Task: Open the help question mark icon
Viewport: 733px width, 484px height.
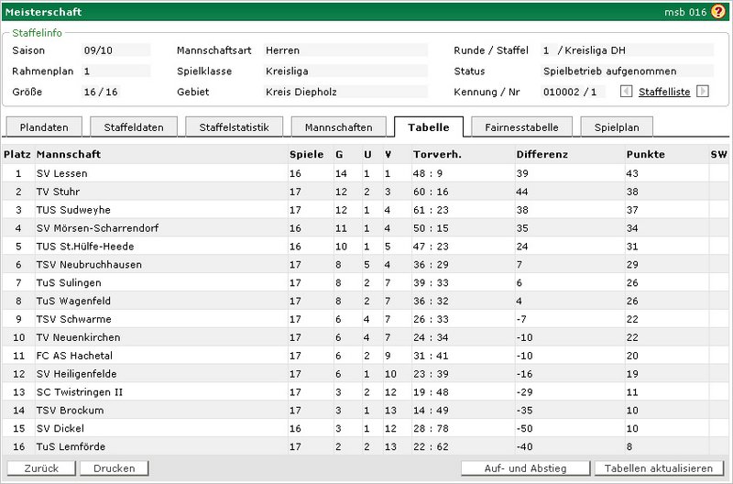Action: pyautogui.click(x=717, y=12)
